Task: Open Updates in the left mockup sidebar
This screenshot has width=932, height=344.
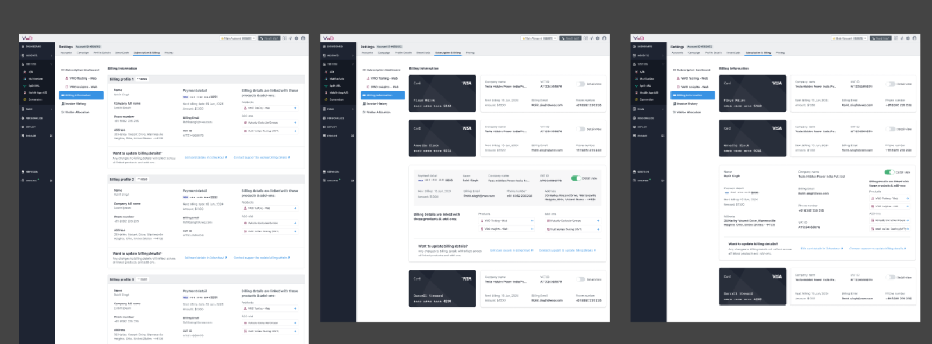Action: click(x=30, y=181)
